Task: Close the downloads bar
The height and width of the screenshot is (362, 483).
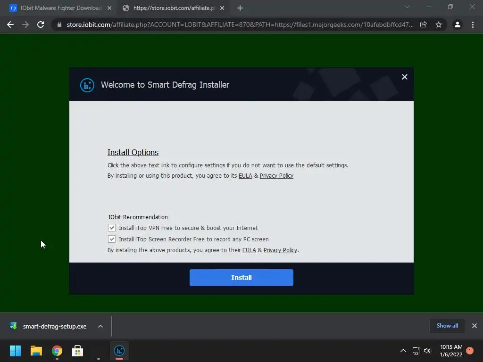Action: 475,326
